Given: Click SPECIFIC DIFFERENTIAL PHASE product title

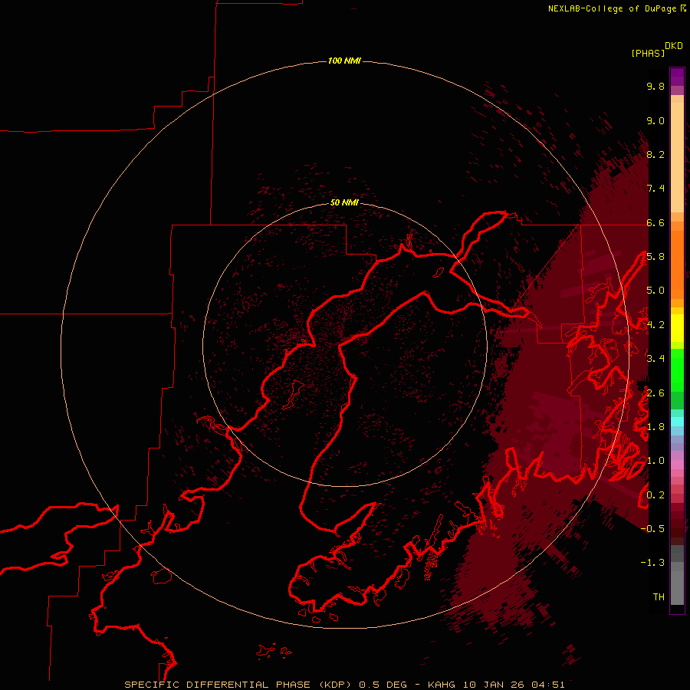Looking at the screenshot, I should 218,685.
